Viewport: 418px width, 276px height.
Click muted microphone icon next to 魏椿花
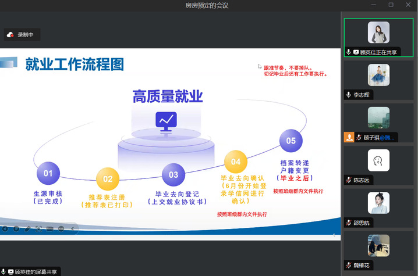point(349,265)
